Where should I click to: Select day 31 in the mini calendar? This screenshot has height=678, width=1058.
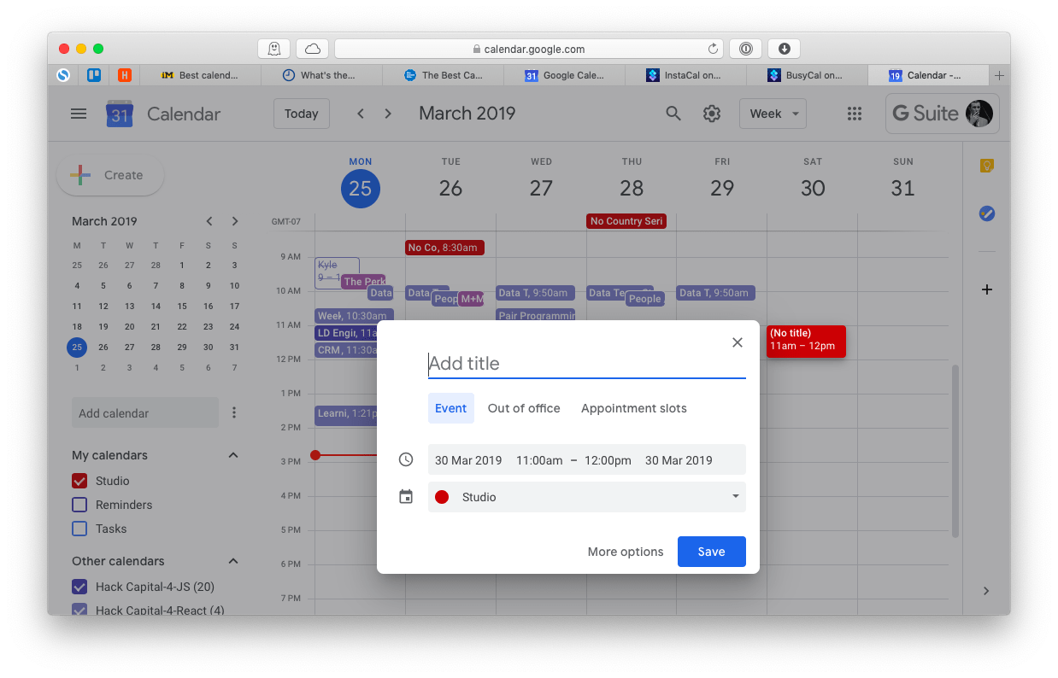point(234,348)
